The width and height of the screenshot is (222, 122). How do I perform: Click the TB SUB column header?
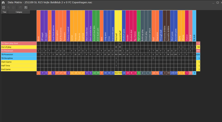coord(194,26)
